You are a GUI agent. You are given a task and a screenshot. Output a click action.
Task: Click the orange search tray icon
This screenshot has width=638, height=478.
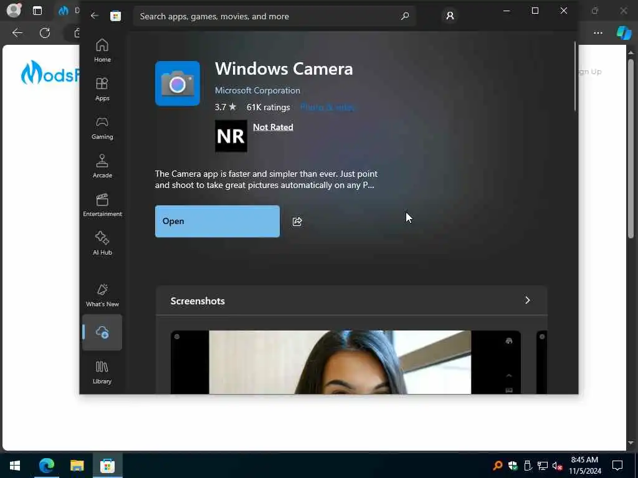pyautogui.click(x=497, y=466)
